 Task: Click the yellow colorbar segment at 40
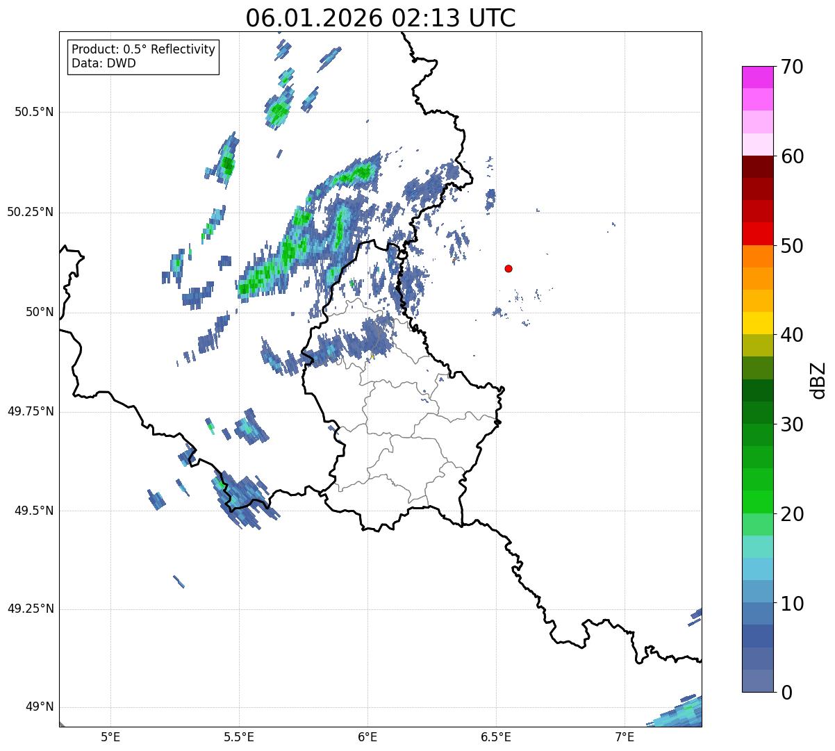coord(757,323)
